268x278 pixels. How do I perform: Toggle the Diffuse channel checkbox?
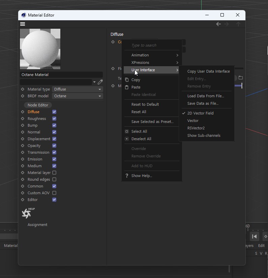click(54, 112)
